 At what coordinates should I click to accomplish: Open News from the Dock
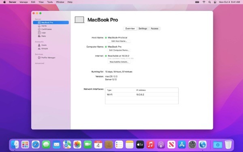click(x=171, y=145)
